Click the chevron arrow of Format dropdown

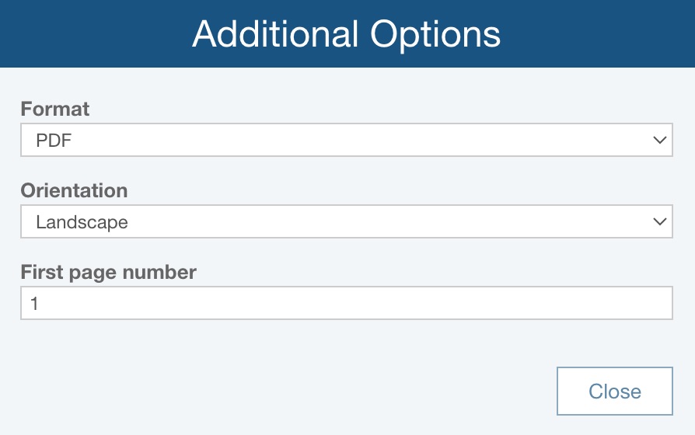(660, 141)
